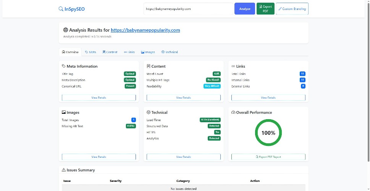View Details of Content card
The image size is (370, 191).
tap(184, 97)
